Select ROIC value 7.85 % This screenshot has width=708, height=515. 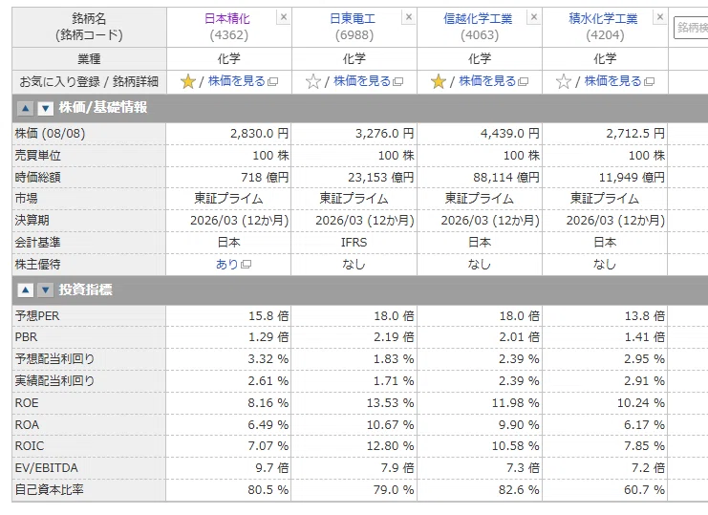pyautogui.click(x=645, y=446)
